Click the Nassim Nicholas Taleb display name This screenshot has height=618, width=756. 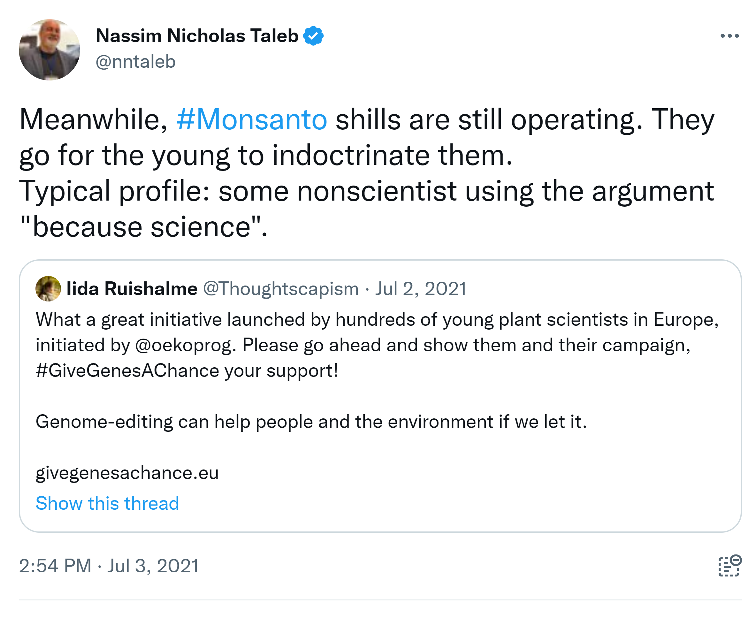[x=197, y=36]
